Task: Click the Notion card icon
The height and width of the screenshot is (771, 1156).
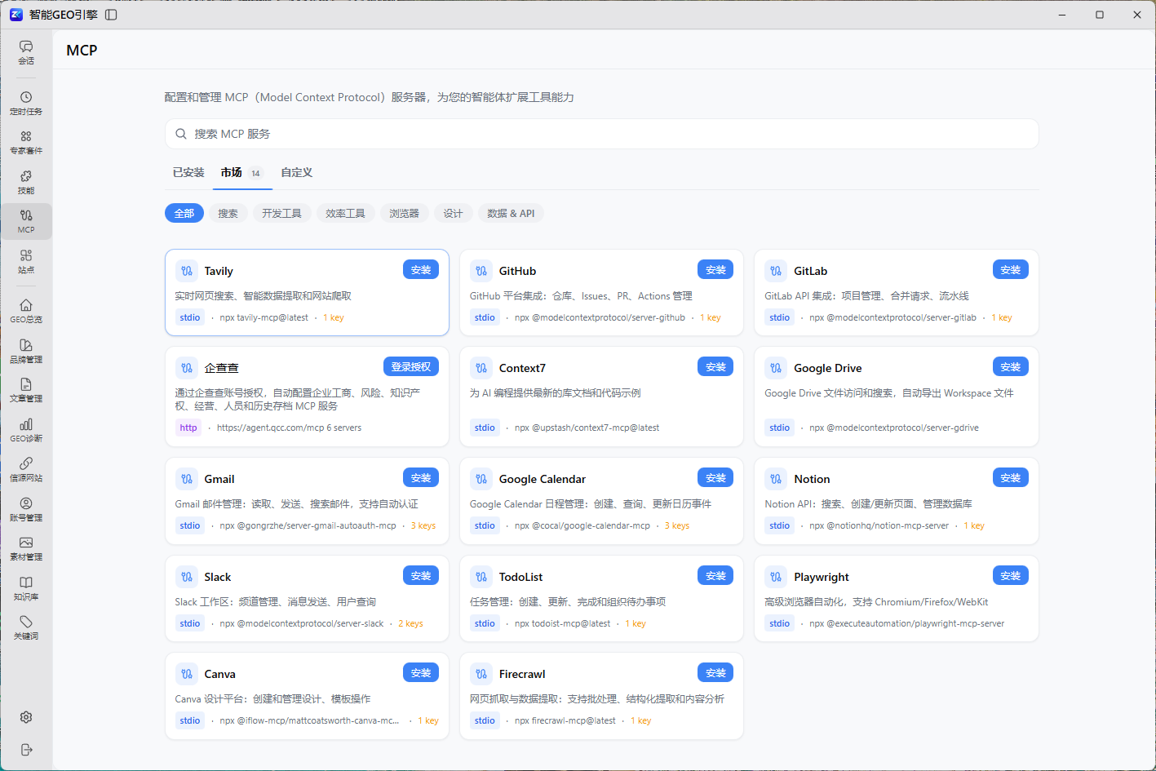Action: pos(776,479)
